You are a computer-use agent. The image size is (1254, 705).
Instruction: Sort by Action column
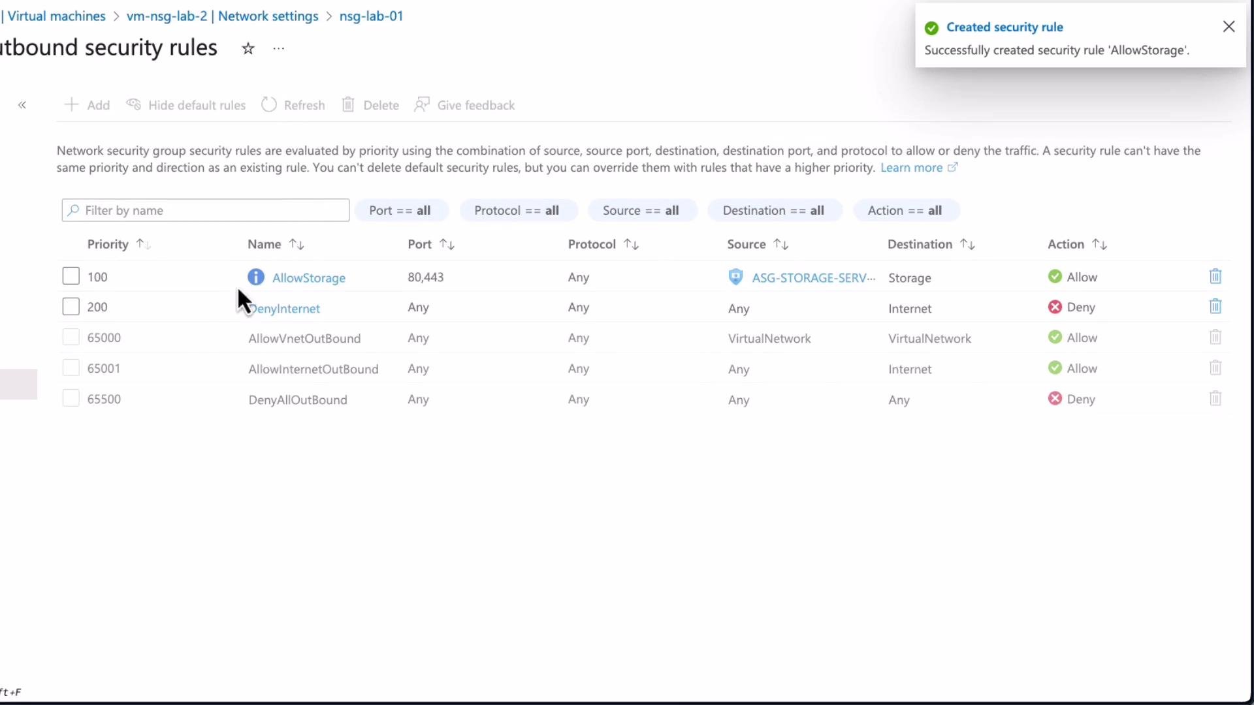click(1077, 244)
